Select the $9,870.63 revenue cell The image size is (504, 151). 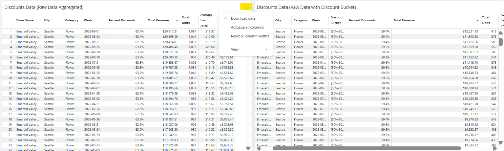(436, 119)
